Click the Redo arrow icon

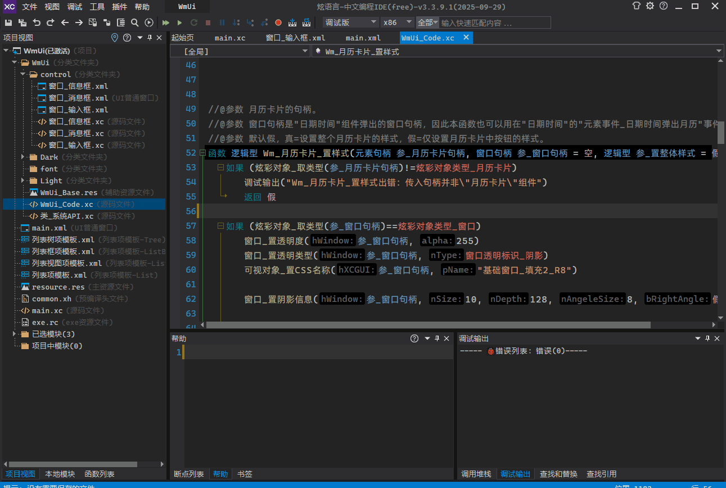(x=51, y=23)
